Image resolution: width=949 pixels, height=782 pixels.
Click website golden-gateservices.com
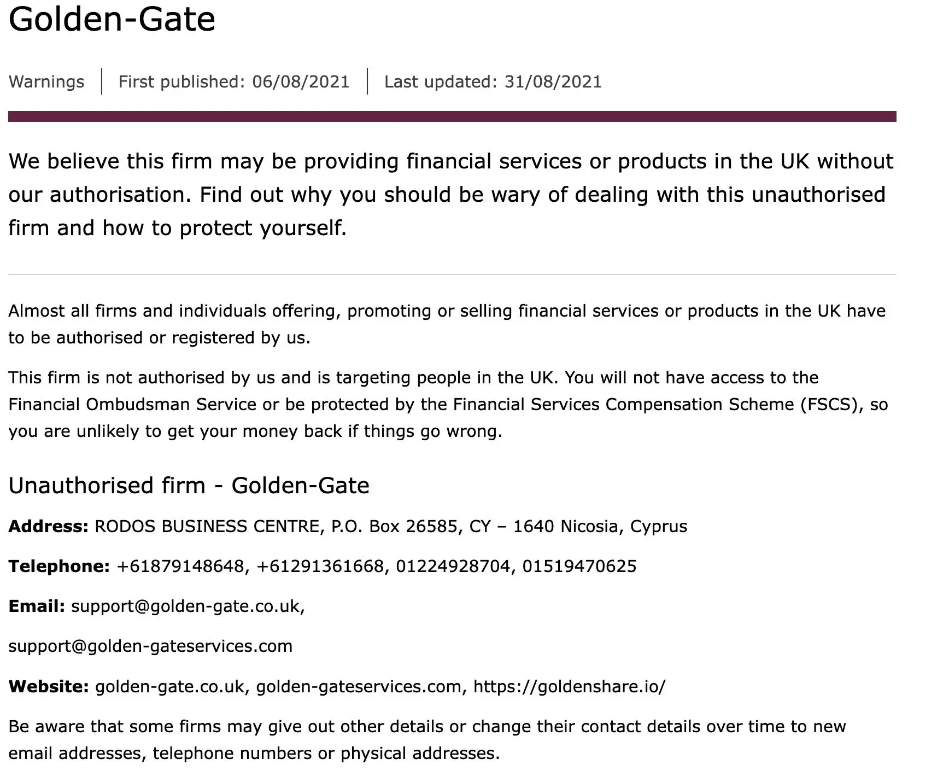(x=359, y=686)
